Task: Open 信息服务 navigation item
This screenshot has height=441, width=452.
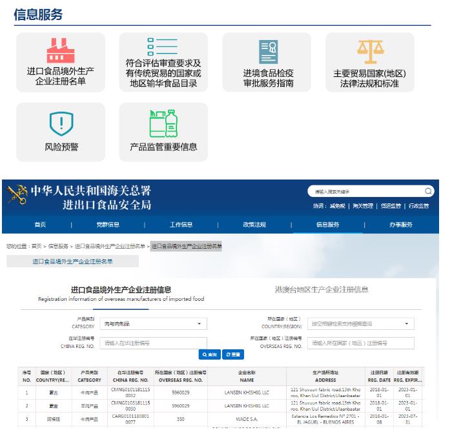Action: tap(328, 225)
